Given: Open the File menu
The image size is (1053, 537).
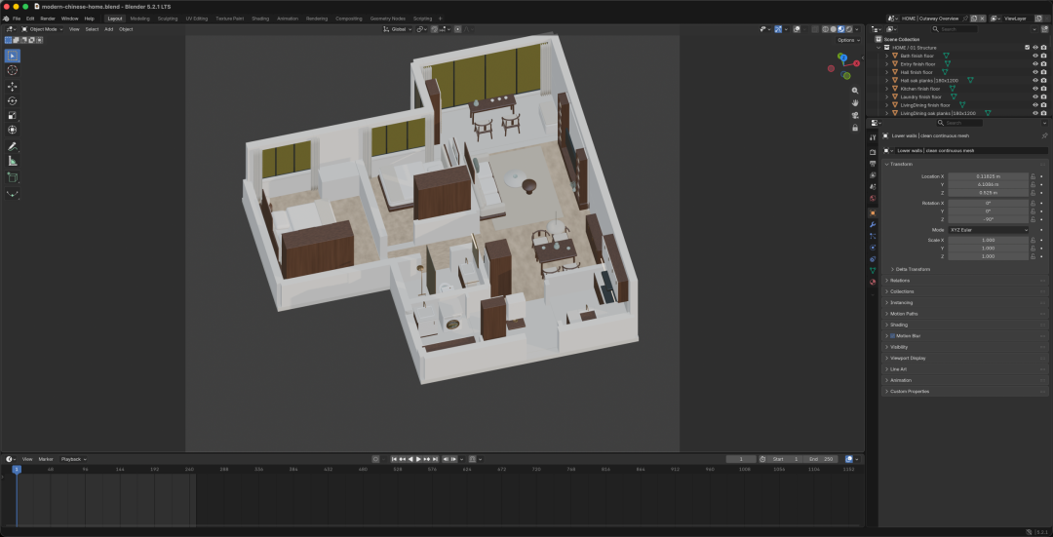Looking at the screenshot, I should point(17,19).
